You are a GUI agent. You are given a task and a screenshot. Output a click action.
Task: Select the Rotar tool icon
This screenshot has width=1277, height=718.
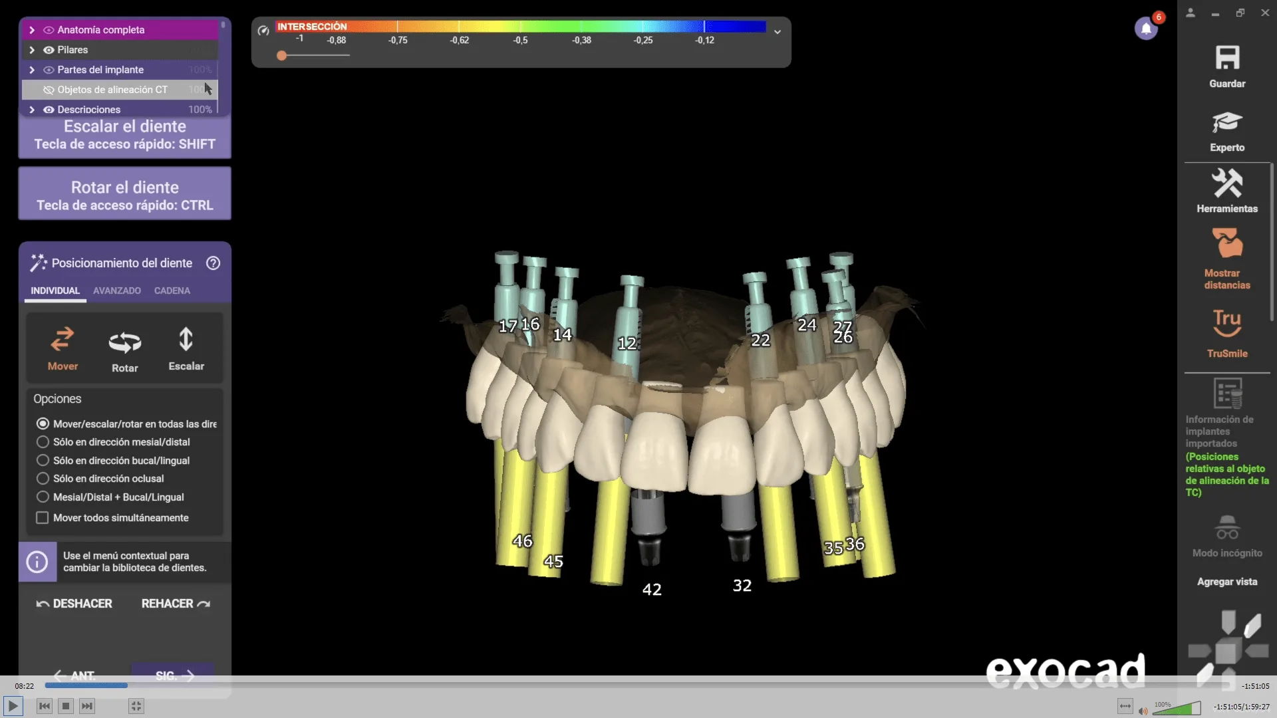[x=125, y=342]
